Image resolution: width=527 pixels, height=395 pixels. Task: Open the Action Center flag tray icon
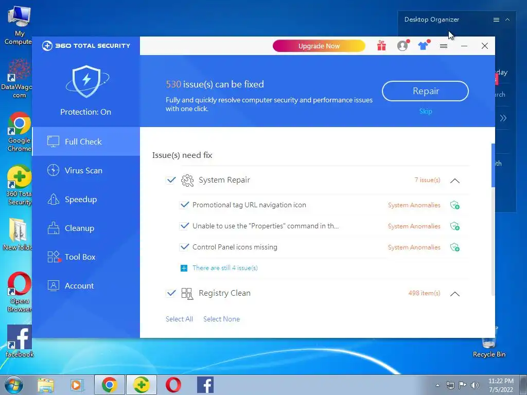463,385
